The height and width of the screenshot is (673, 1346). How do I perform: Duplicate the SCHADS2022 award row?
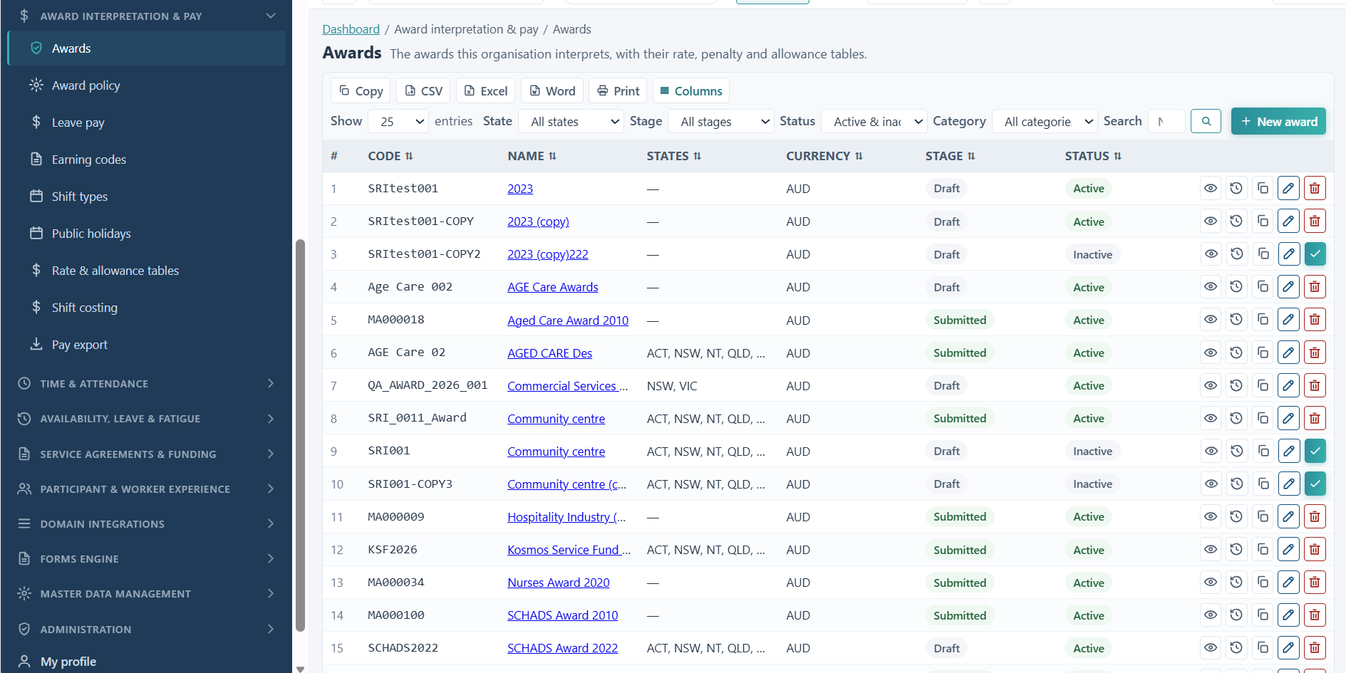point(1263,648)
